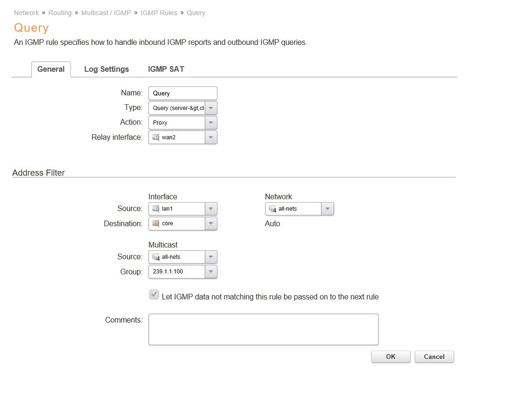
Task: Toggle passing unmatched IGMP data to next rule
Action: click(x=154, y=294)
